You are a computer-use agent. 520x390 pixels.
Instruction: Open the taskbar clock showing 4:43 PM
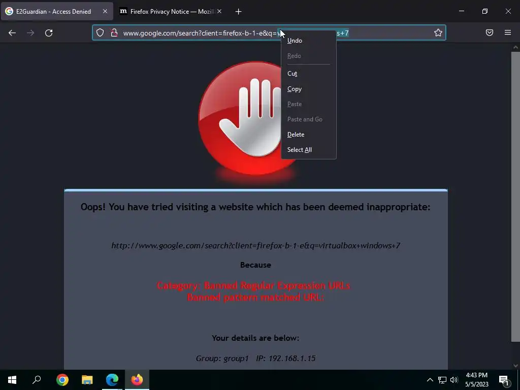click(476, 380)
